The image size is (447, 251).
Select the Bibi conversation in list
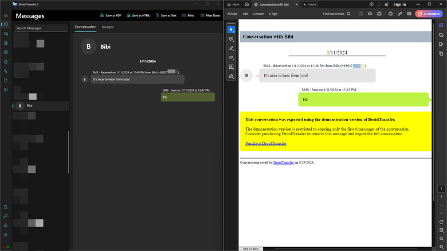click(40, 105)
